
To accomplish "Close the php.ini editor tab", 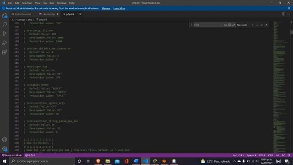I will (81, 14).
